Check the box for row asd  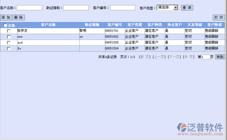8,43
